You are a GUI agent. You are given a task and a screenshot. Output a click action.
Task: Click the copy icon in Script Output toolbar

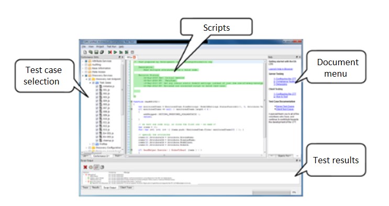[102, 167]
